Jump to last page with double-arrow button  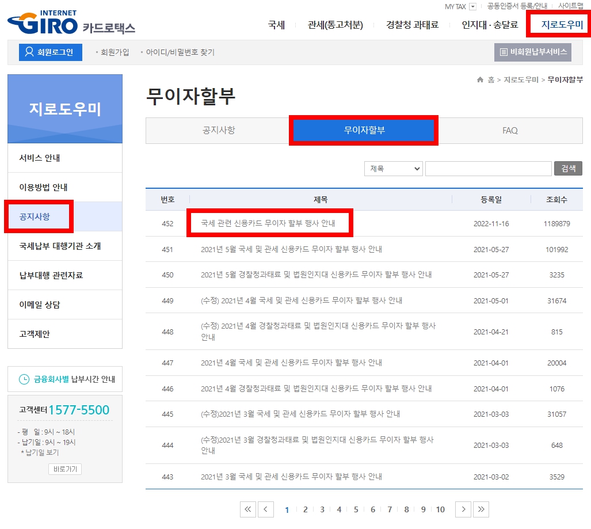[481, 509]
